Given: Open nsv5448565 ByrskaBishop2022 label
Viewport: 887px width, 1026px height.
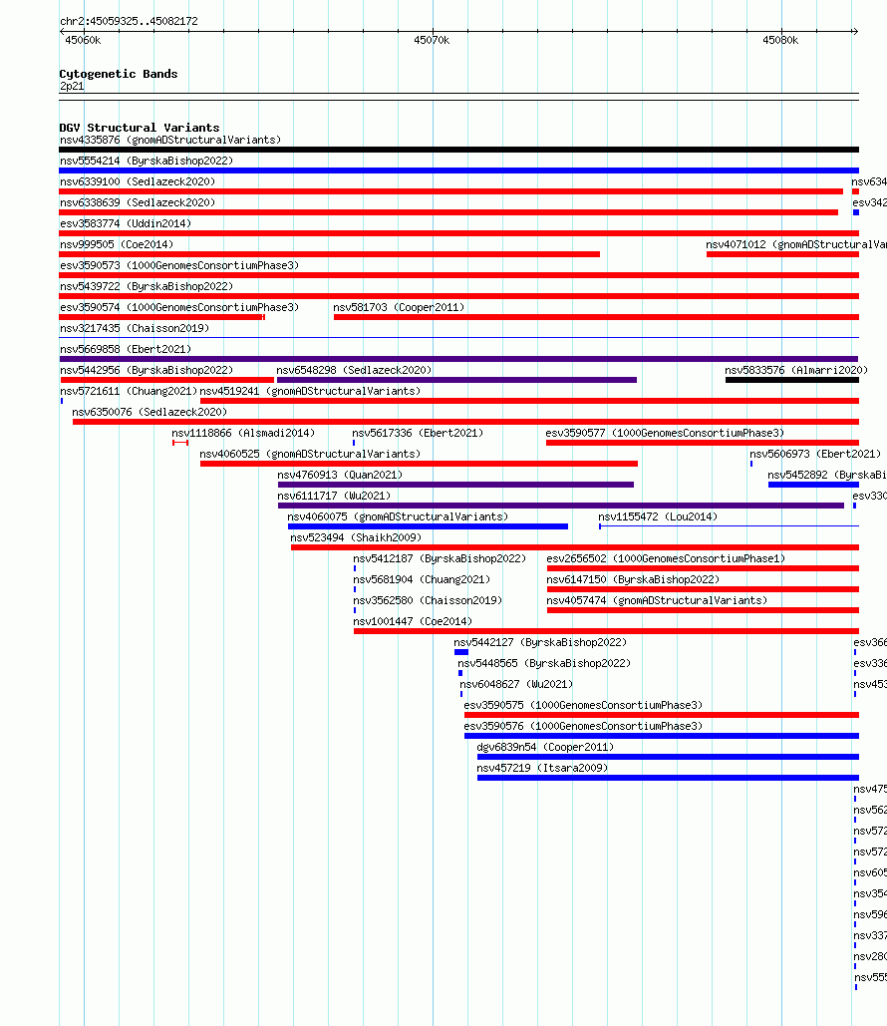Looking at the screenshot, I should click(544, 663).
